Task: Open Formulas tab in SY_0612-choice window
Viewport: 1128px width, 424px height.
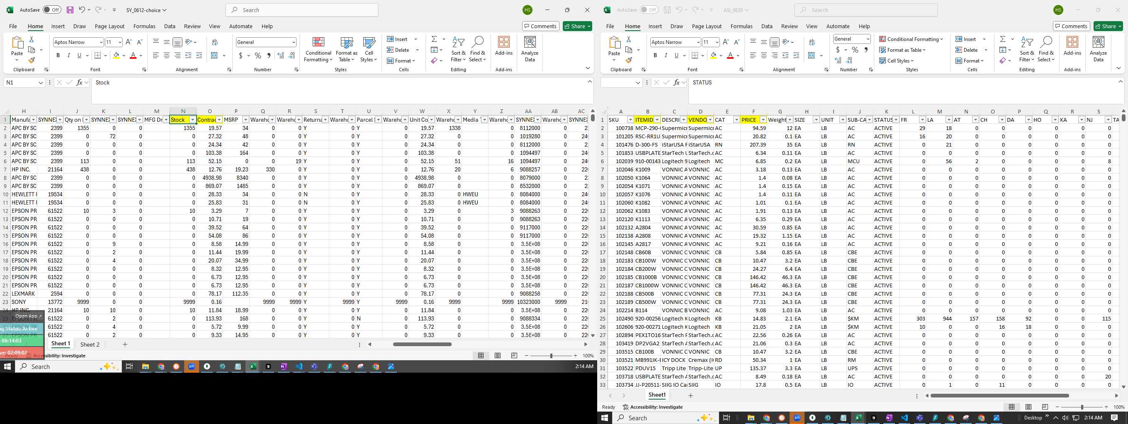Action: tap(144, 26)
